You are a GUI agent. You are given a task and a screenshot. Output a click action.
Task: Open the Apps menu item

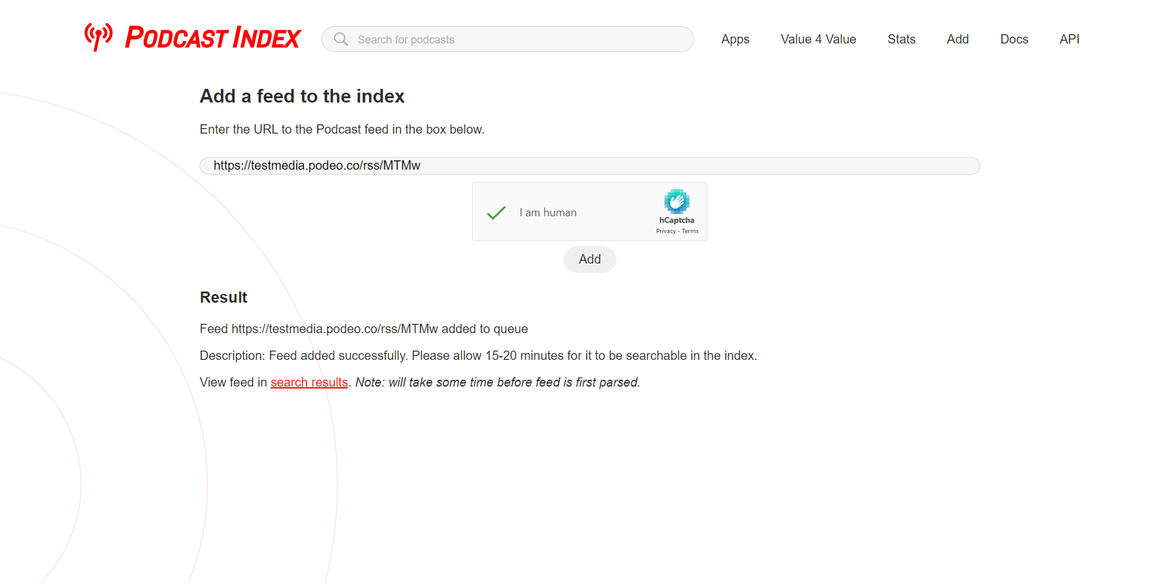(735, 39)
